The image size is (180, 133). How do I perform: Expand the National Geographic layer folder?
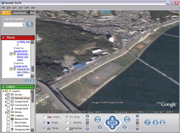[x=5, y=98]
